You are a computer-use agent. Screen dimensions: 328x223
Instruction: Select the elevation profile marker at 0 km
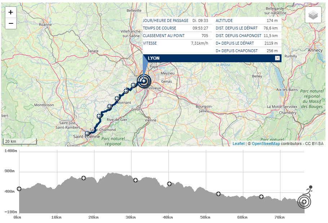coord(19,189)
